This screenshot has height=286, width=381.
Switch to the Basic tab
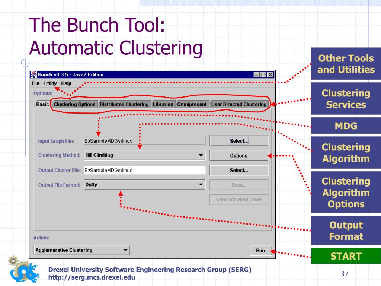click(x=42, y=104)
